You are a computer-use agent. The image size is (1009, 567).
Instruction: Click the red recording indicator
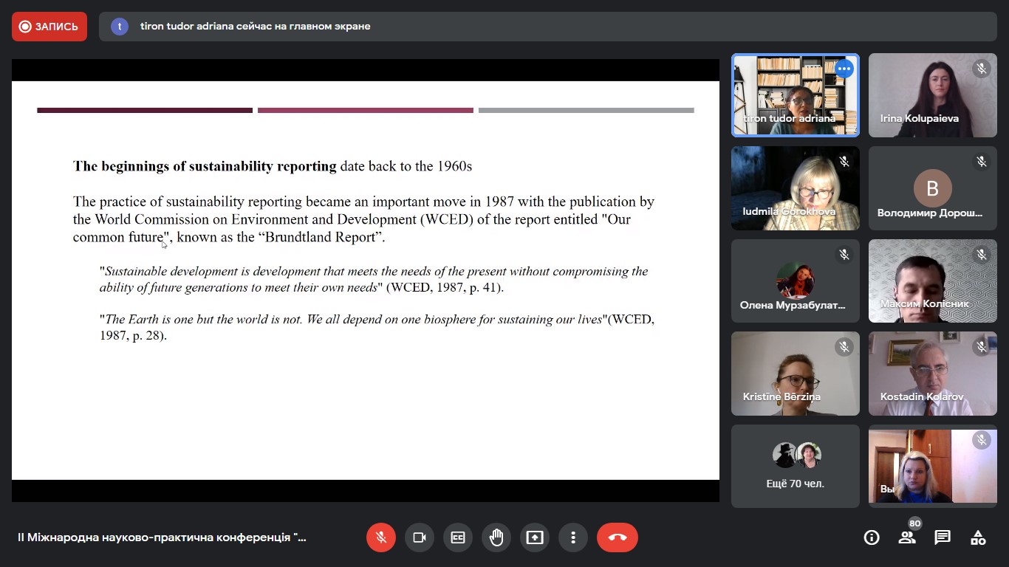point(49,27)
